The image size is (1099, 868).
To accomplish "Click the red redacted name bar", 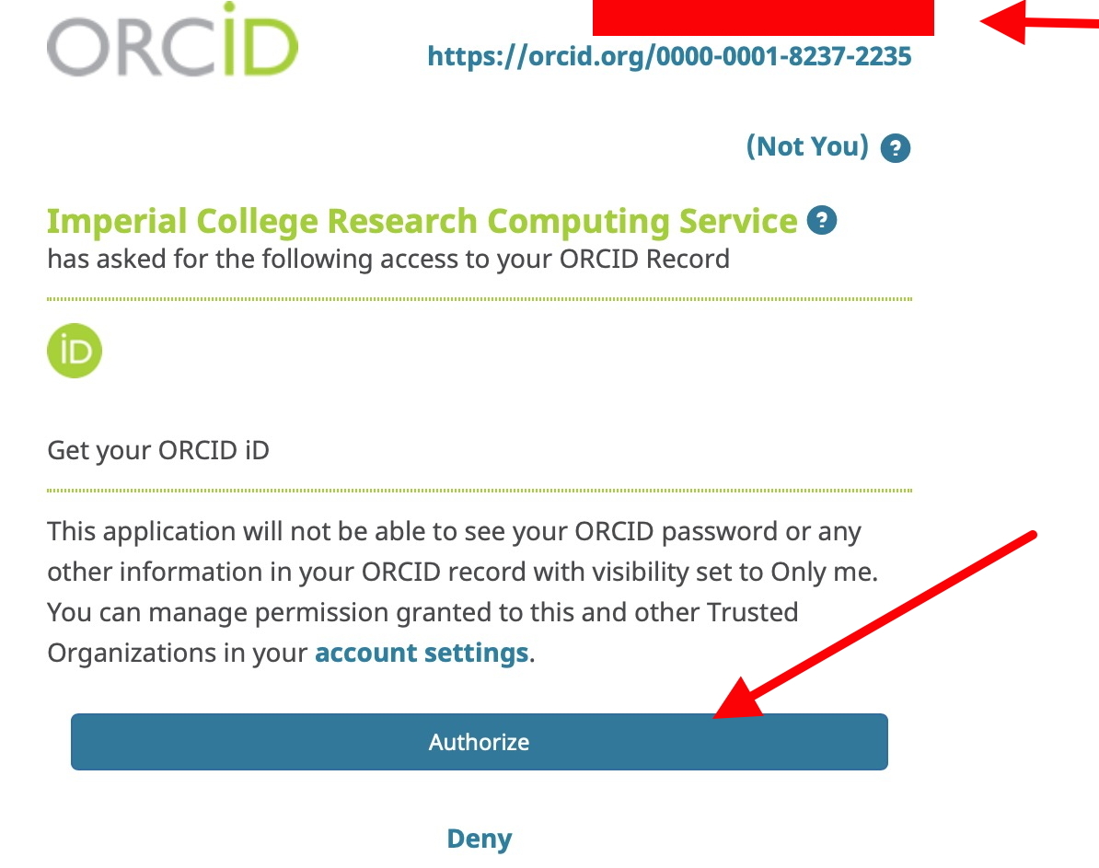I will click(762, 17).
